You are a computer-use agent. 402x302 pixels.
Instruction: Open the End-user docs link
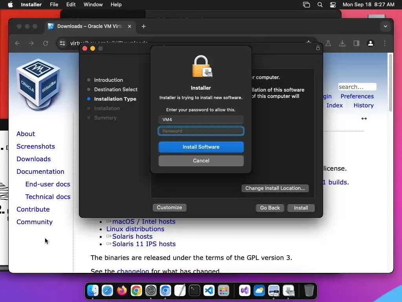click(x=48, y=184)
